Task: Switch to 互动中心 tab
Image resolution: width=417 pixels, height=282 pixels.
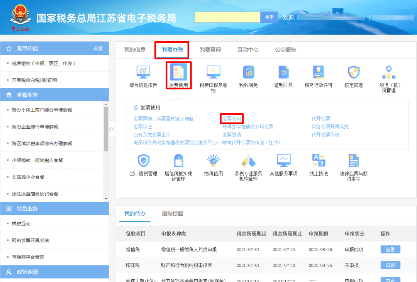Action: pyautogui.click(x=248, y=50)
